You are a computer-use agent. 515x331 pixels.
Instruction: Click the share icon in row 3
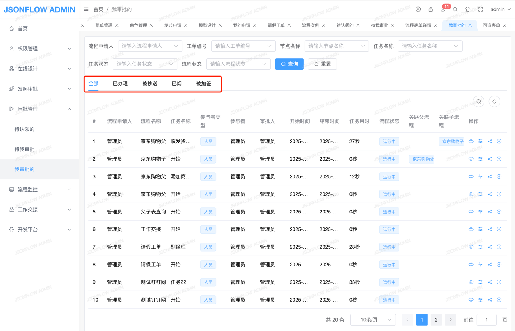(x=490, y=176)
